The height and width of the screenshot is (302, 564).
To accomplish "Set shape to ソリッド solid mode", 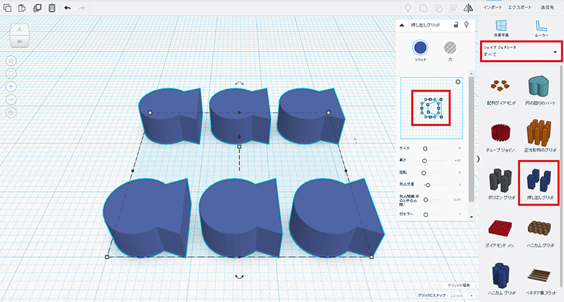I will [420, 48].
